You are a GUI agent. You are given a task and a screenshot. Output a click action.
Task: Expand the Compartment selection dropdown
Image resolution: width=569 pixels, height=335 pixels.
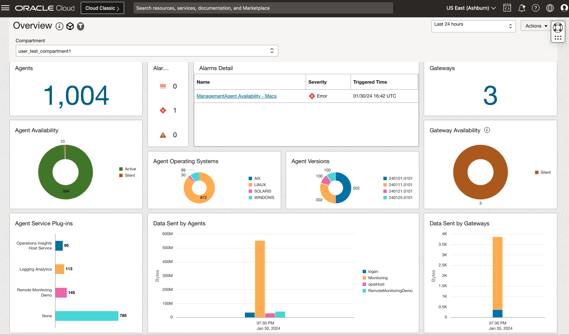pos(147,51)
